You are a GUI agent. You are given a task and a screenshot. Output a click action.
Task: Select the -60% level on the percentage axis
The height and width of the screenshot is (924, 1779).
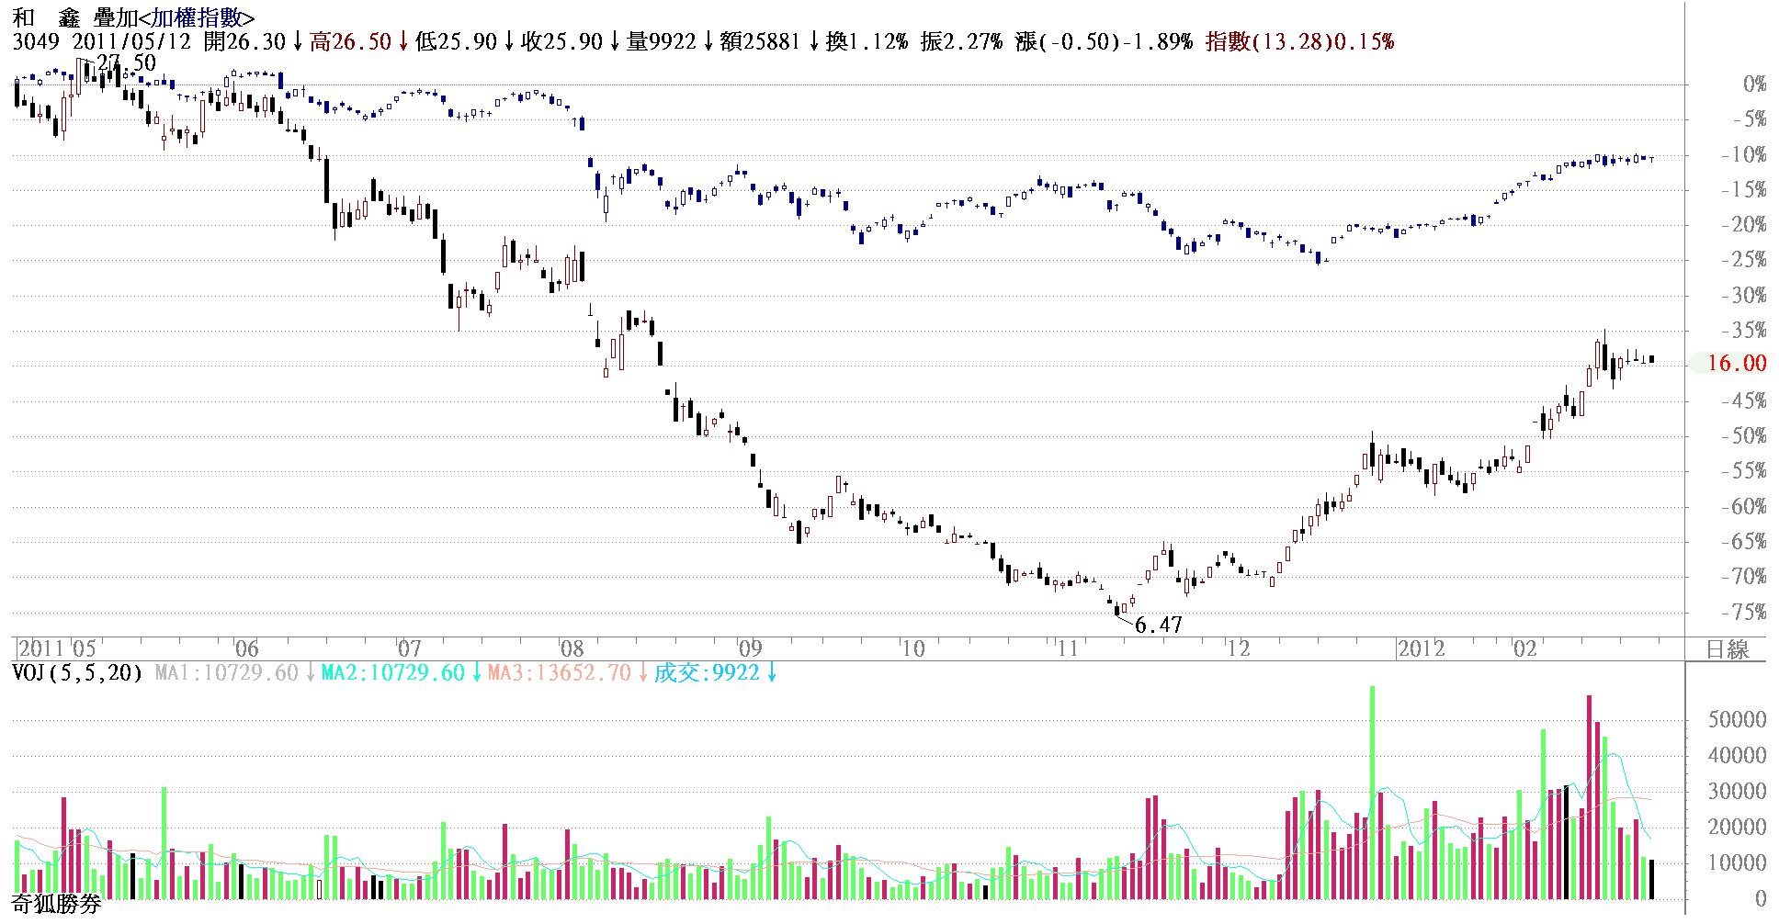click(1744, 506)
